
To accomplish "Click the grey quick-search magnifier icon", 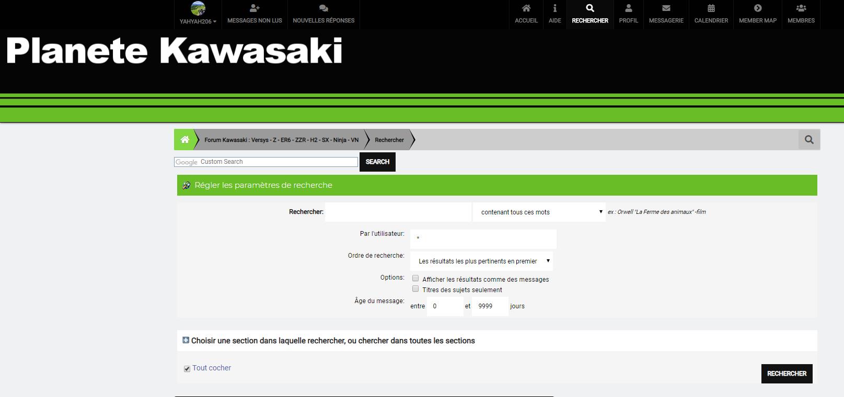I will pos(809,139).
